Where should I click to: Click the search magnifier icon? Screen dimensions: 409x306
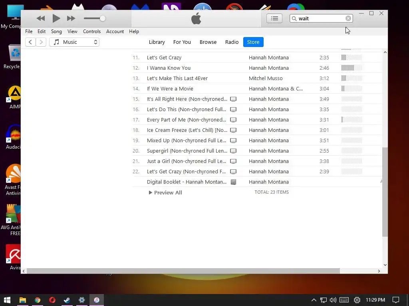(x=294, y=18)
